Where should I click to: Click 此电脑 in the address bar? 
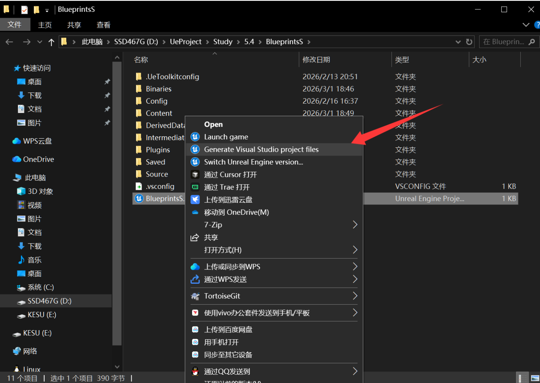click(92, 42)
